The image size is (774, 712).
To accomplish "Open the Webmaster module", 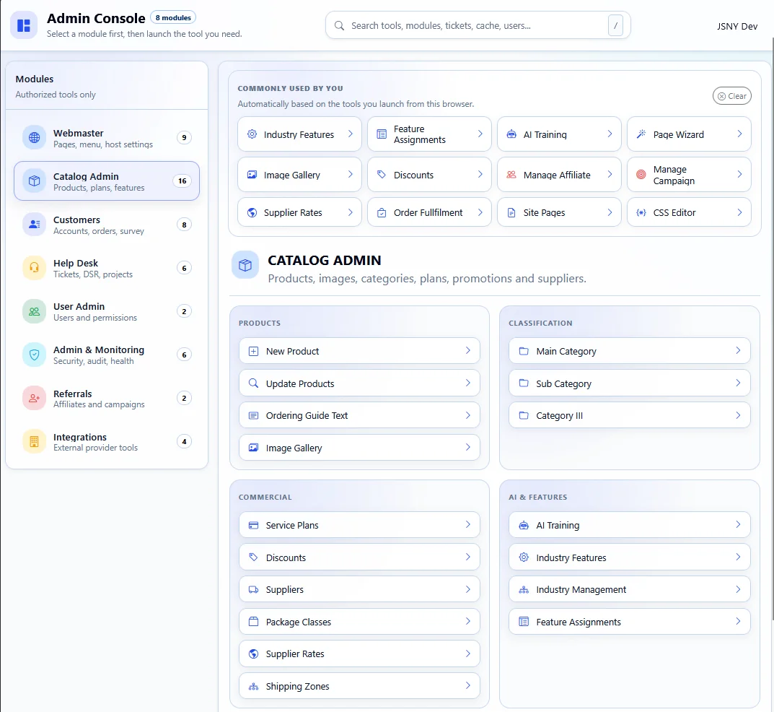I will pos(107,137).
